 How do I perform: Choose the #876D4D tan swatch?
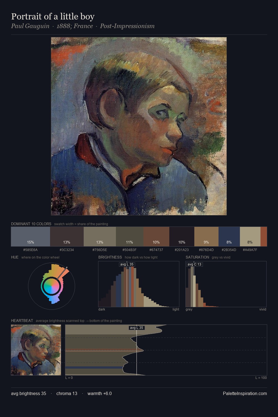coord(206,237)
